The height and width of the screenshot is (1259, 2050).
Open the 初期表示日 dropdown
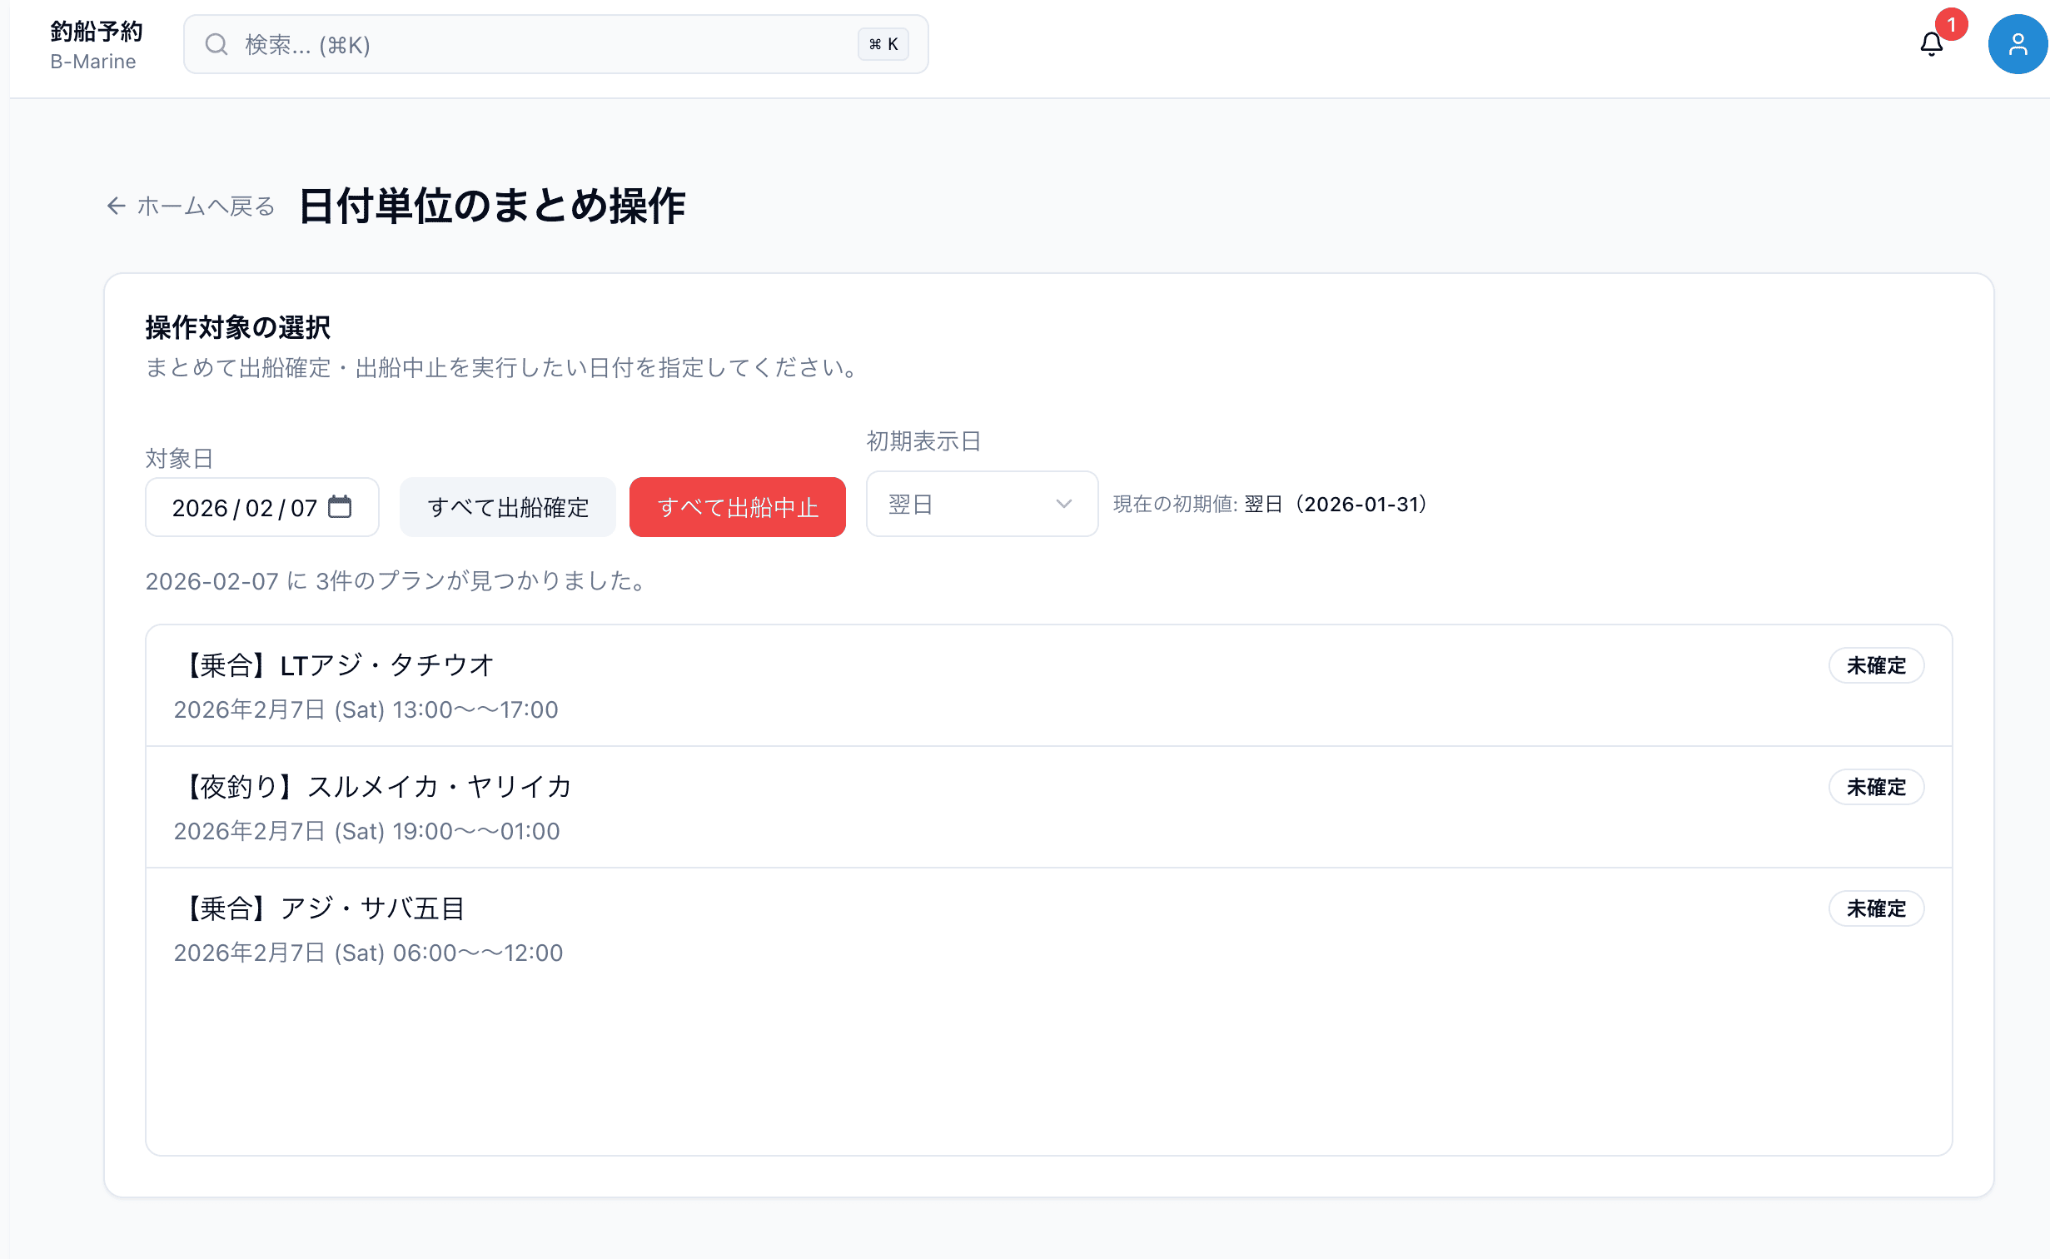coord(982,504)
